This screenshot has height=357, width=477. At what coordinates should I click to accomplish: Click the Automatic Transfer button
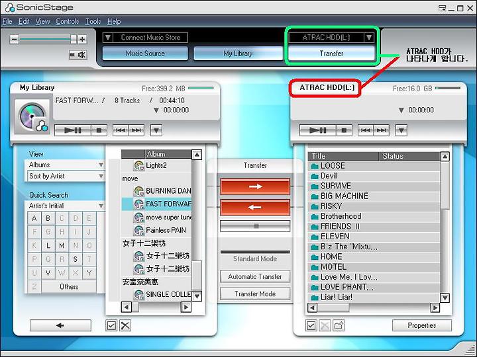tap(255, 276)
